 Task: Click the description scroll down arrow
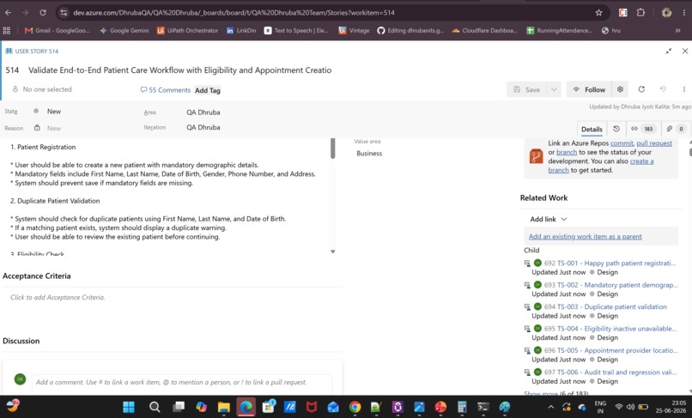click(333, 251)
